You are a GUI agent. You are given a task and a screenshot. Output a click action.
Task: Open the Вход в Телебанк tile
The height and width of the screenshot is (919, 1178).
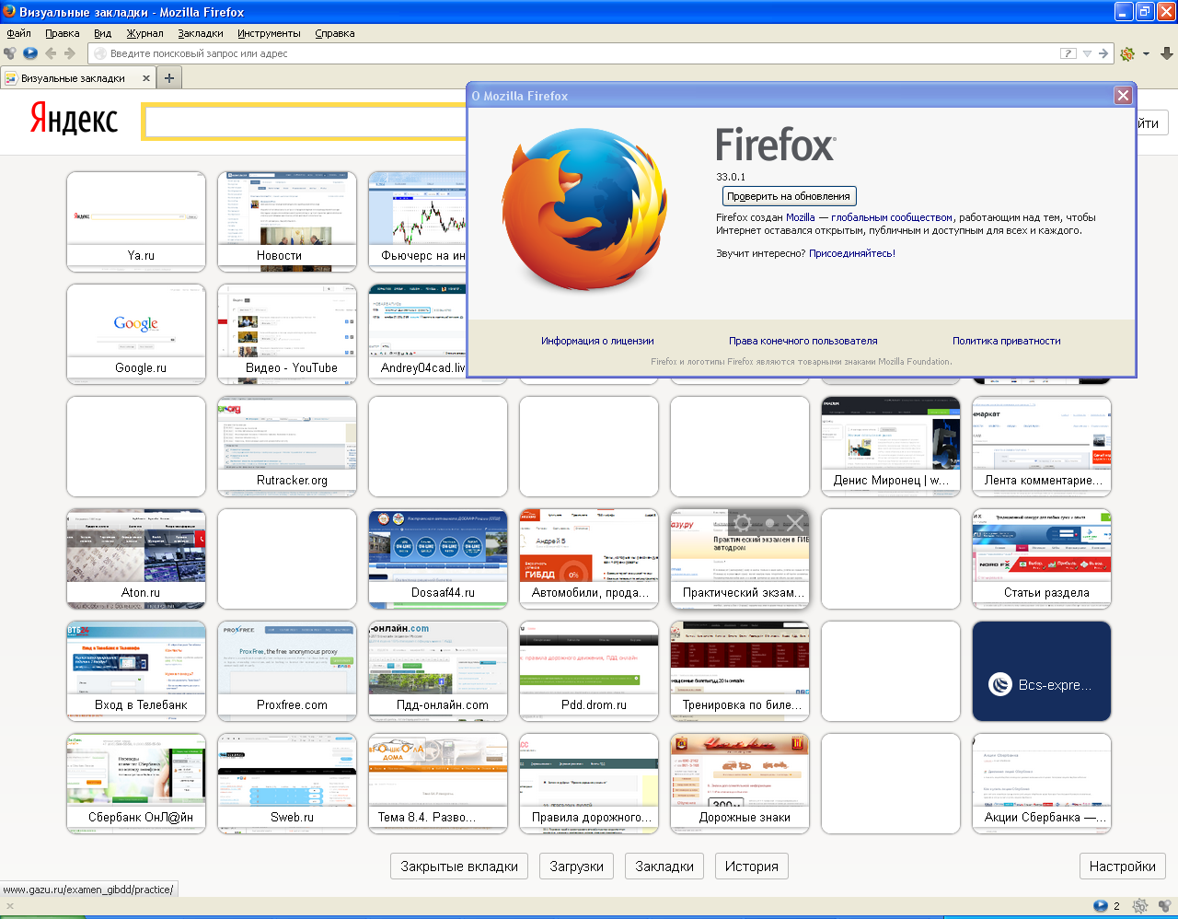136,671
